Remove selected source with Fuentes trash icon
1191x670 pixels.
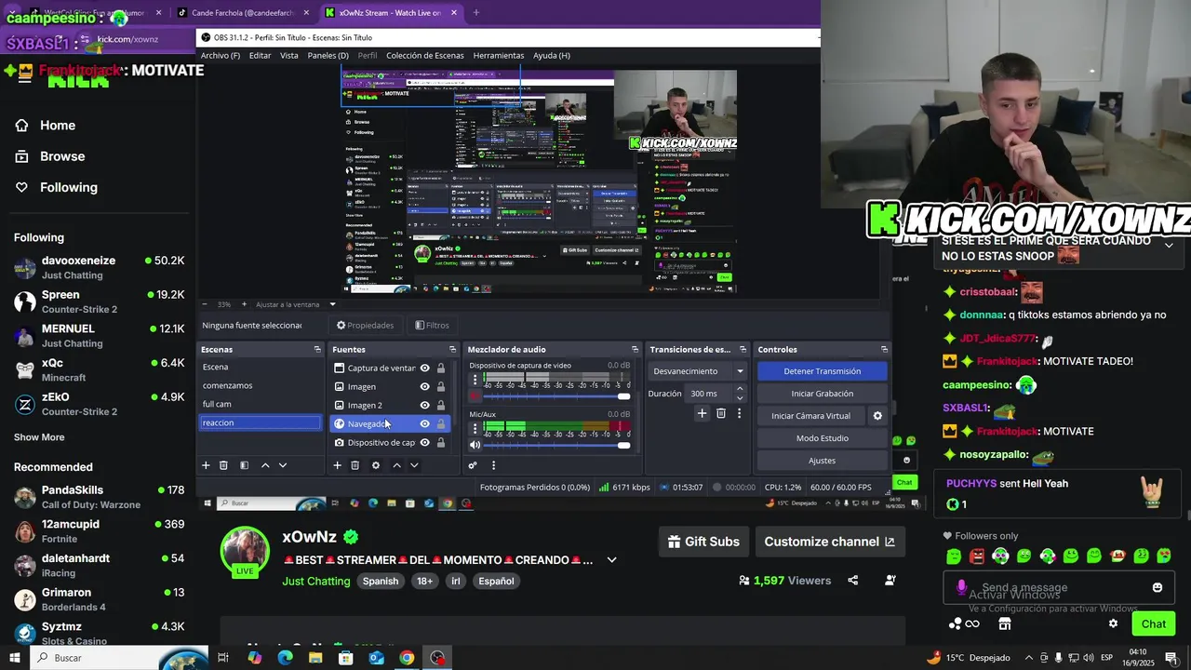click(x=355, y=465)
